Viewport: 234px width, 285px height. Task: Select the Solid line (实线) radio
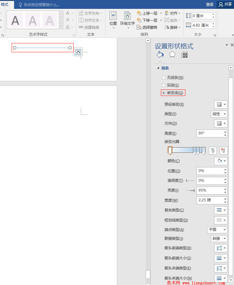point(164,85)
